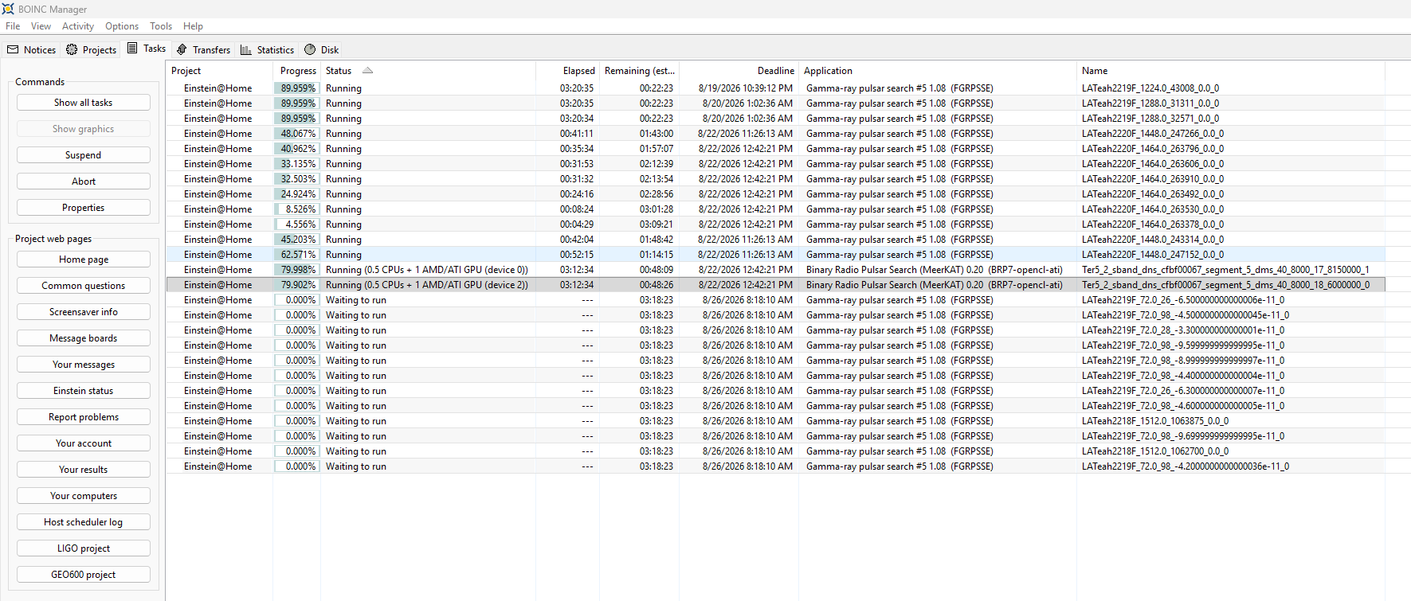Viewport: 1411px width, 601px height.
Task: Click the 48.067% progress bar
Action: pos(297,134)
